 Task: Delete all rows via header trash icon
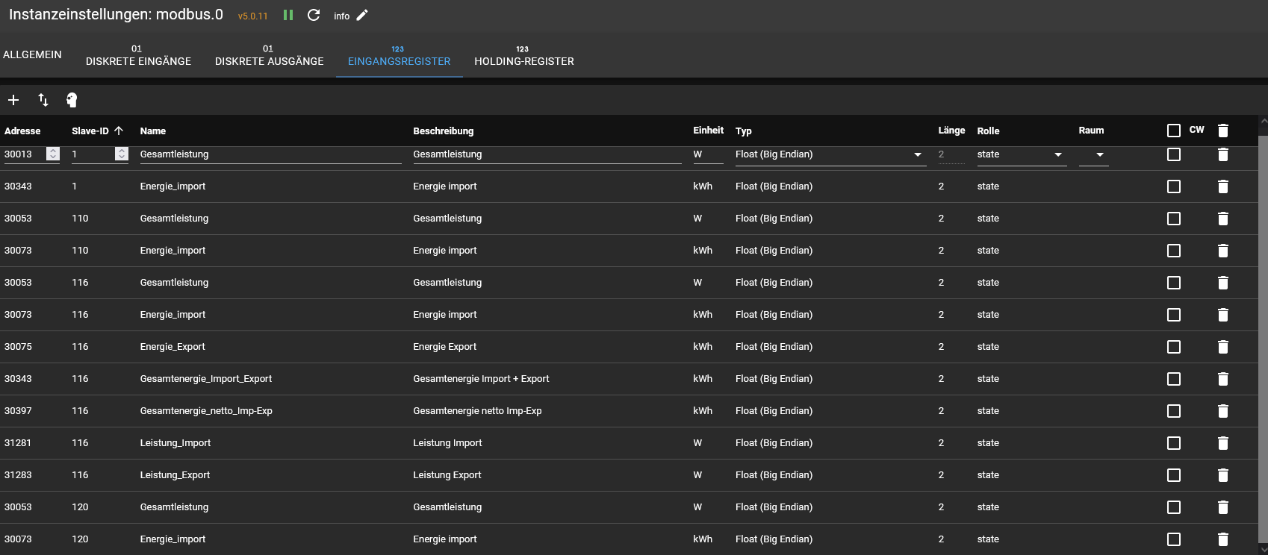[1223, 131]
